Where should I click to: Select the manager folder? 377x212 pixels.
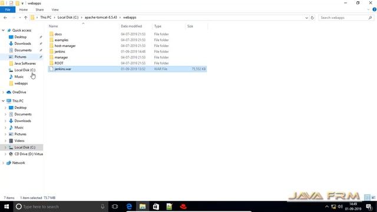(x=61, y=57)
